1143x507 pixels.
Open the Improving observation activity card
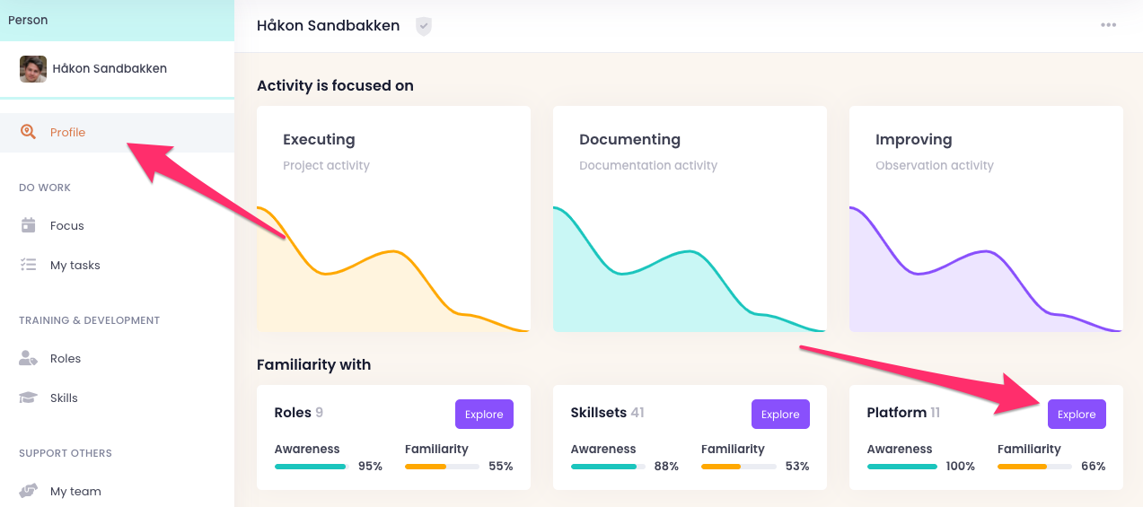pyautogui.click(x=985, y=219)
